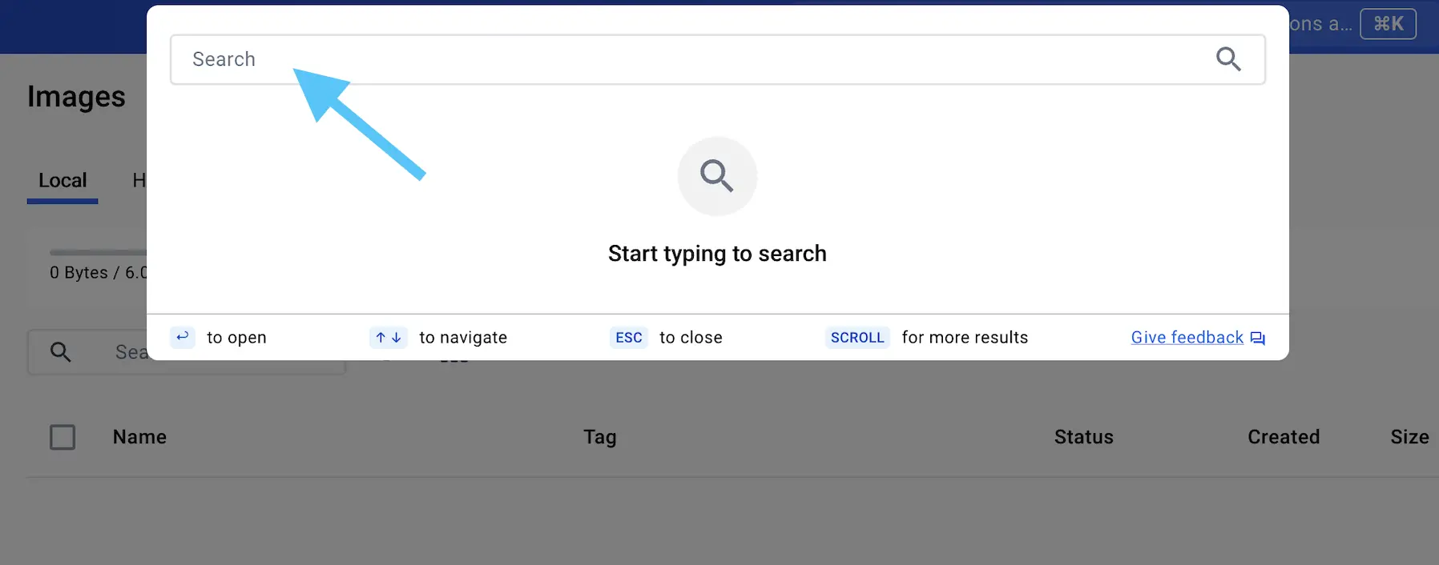Viewport: 1439px width, 565px height.
Task: Click the Tag column header
Action: coord(599,437)
